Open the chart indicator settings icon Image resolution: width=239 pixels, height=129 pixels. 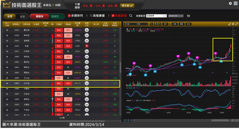click(x=233, y=24)
